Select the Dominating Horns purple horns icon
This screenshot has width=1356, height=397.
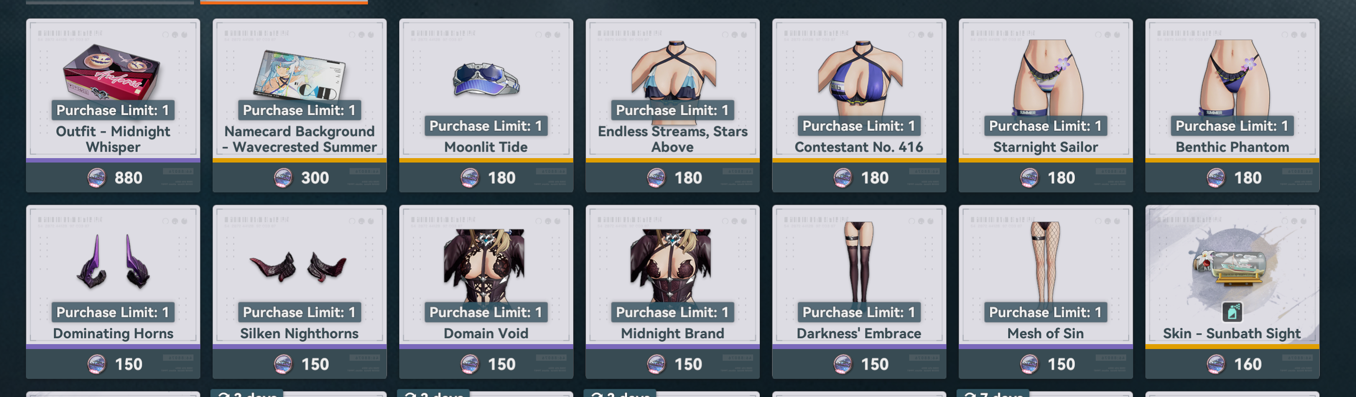[113, 262]
